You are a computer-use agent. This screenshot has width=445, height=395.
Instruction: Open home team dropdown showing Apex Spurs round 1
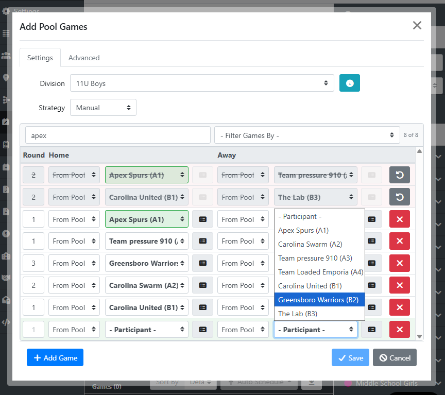coord(147,219)
